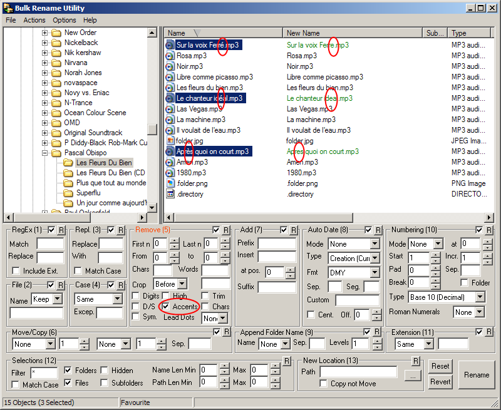Enable the Trim checkbox
The image size is (501, 410).
205,296
